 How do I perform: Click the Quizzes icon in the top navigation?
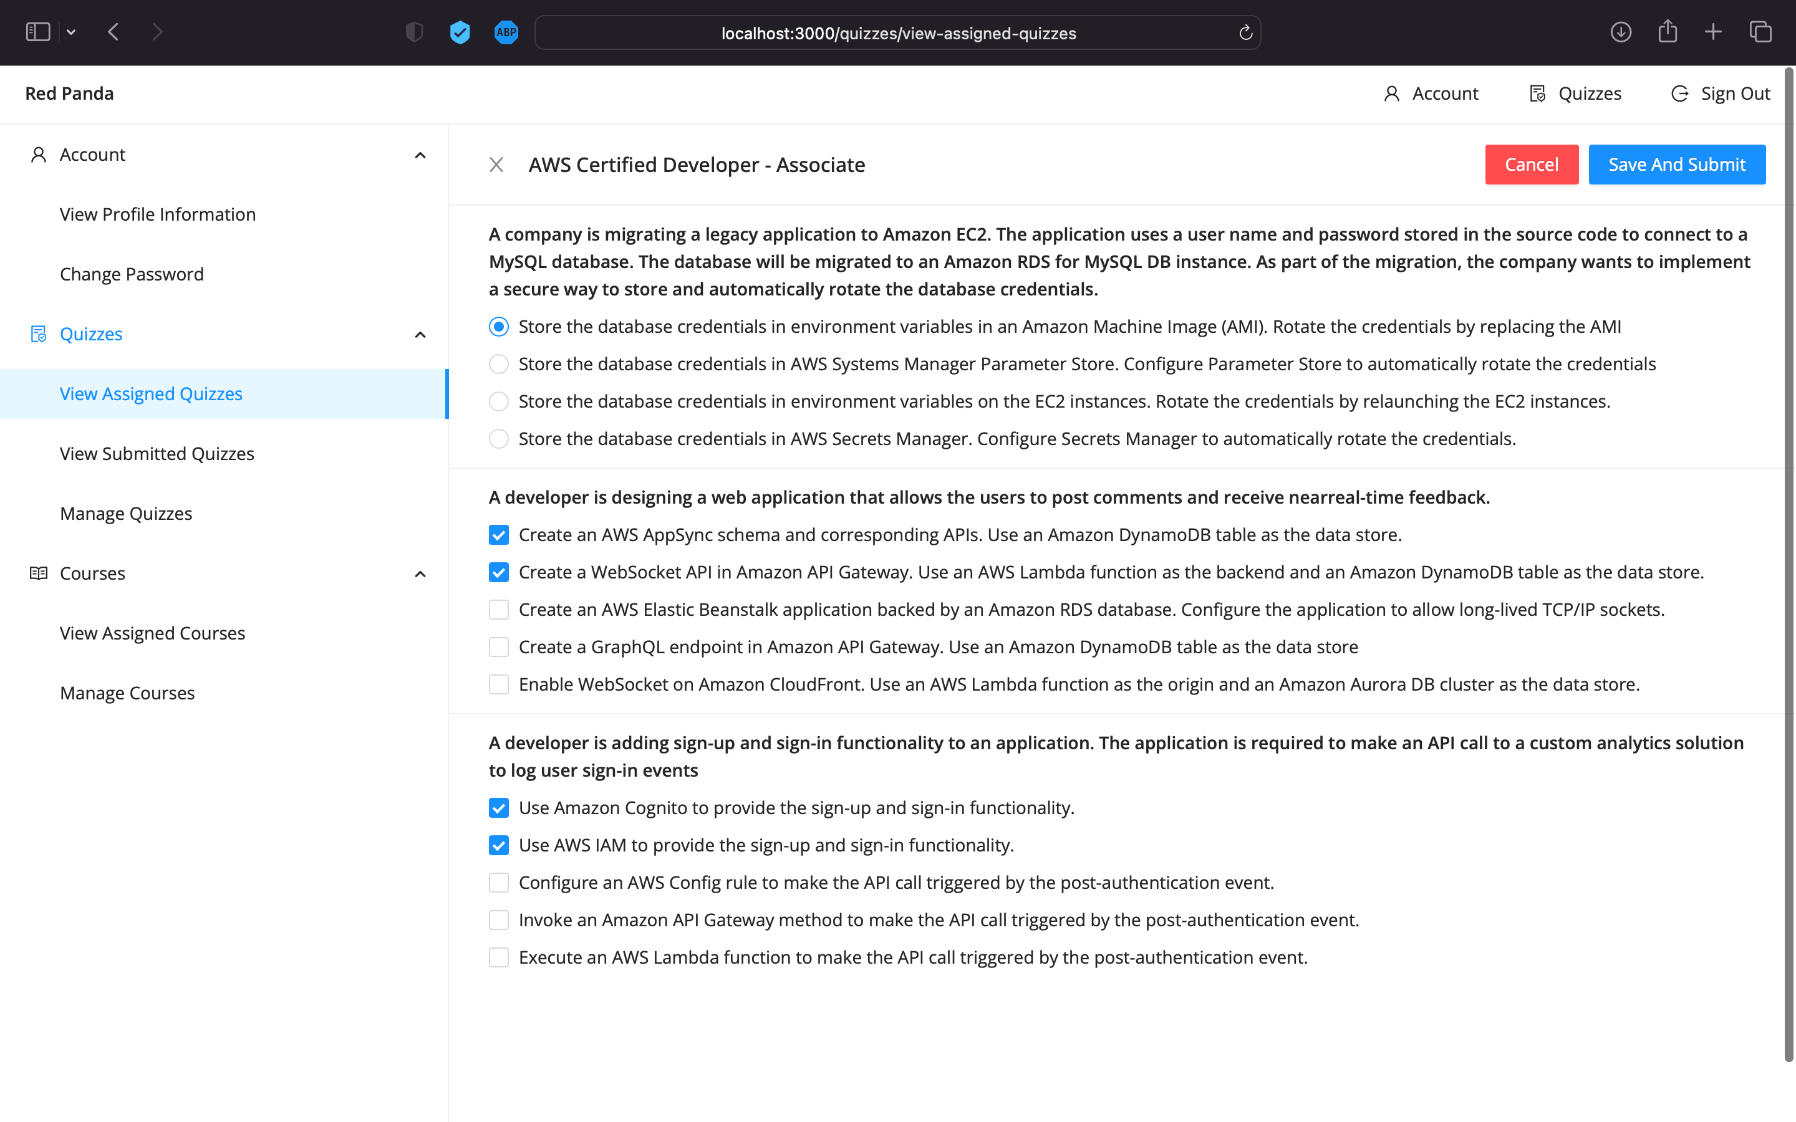coord(1537,93)
